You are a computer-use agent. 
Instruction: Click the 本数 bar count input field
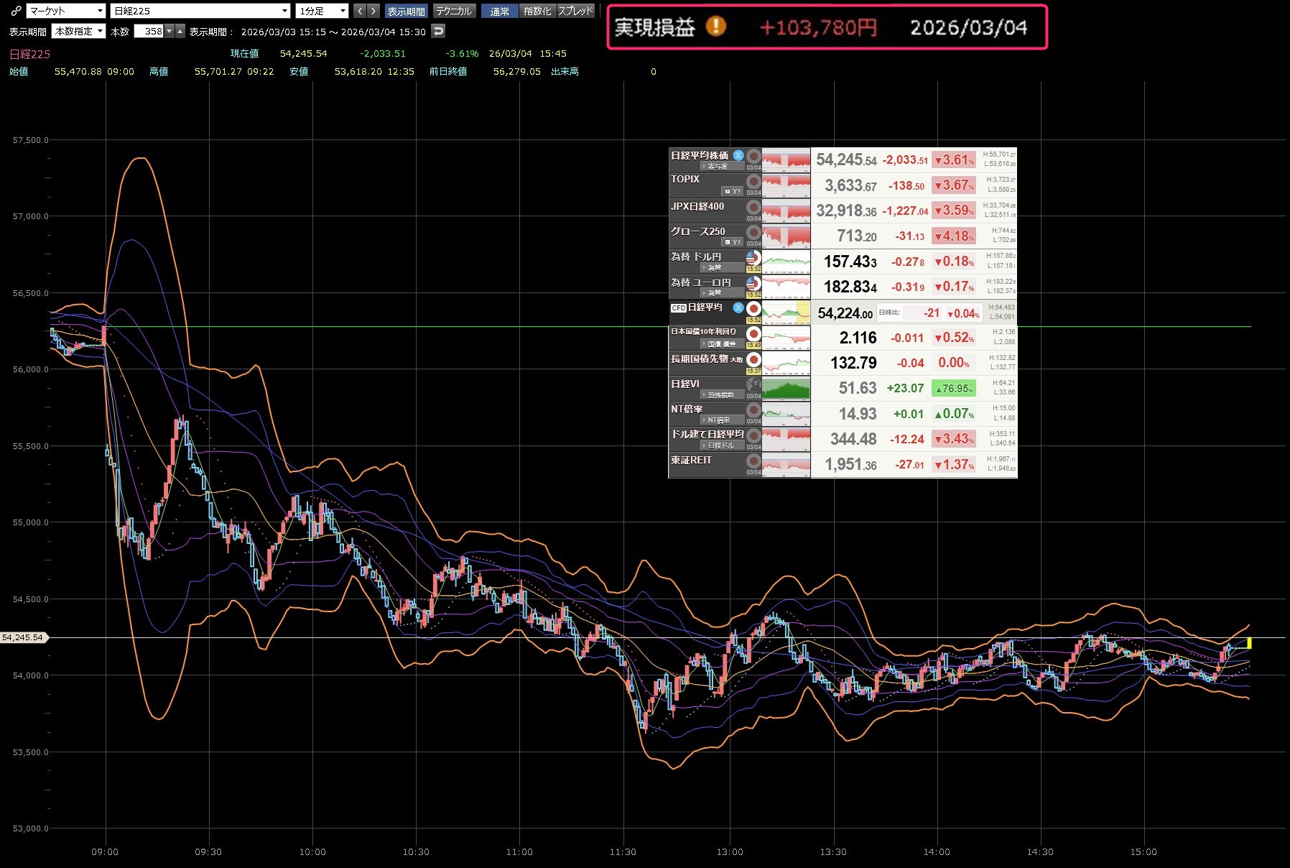pos(149,31)
